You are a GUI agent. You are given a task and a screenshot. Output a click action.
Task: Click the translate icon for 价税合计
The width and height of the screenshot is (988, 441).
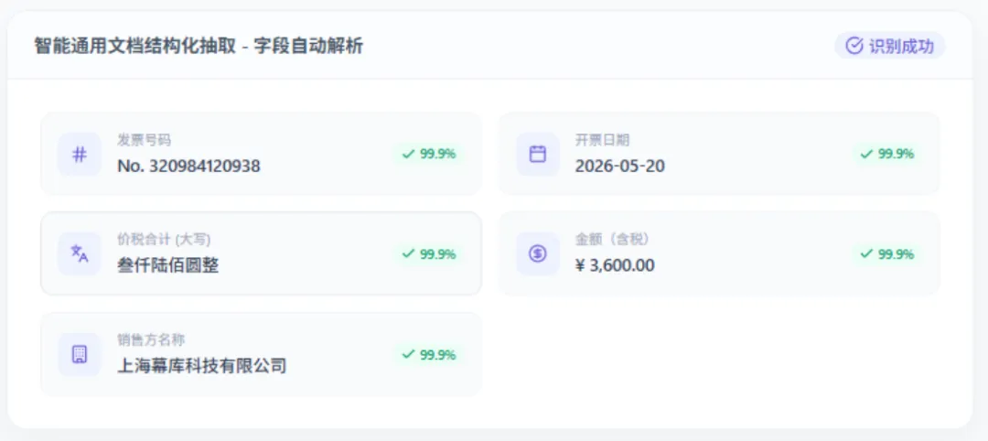point(80,253)
